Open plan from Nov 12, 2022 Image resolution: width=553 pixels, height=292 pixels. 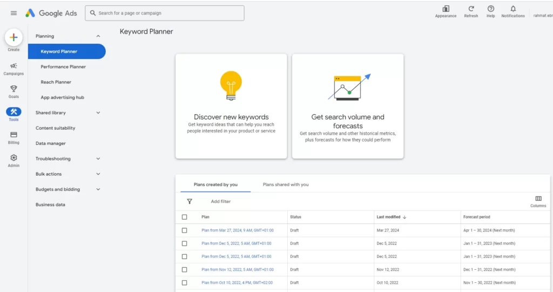point(238,269)
